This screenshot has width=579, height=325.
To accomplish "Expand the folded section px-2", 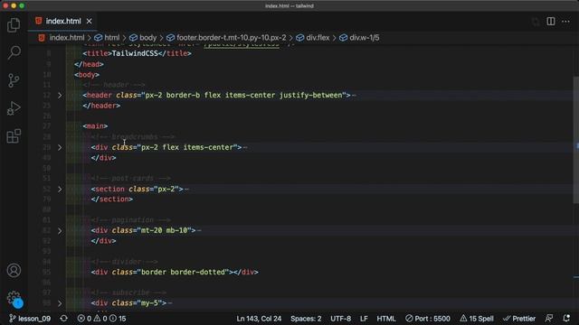I will (x=60, y=189).
